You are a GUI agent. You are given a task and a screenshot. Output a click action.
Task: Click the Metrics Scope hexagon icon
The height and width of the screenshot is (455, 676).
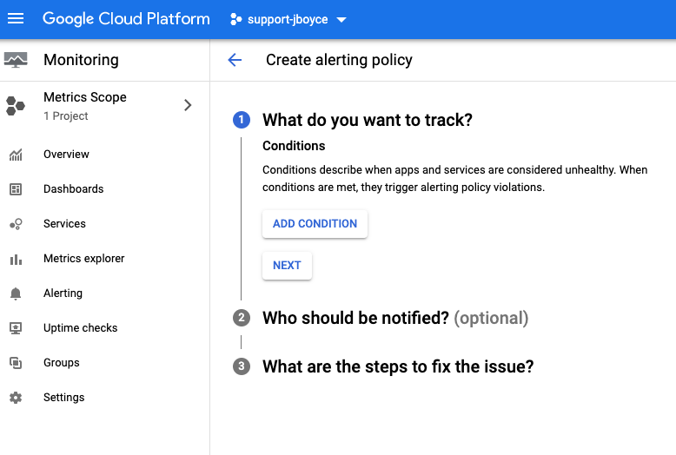(16, 106)
